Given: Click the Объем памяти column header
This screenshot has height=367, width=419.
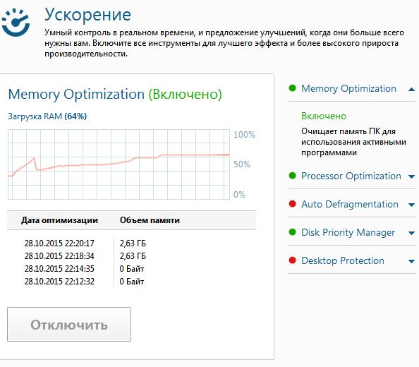Looking at the screenshot, I should pos(150,220).
